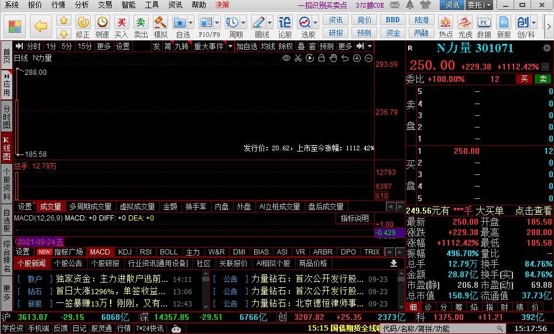This screenshot has width=554, height=334.
Task: Click the download arrow in news panel
Action: (x=394, y=263)
